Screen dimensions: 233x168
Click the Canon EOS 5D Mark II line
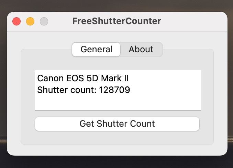pos(83,78)
